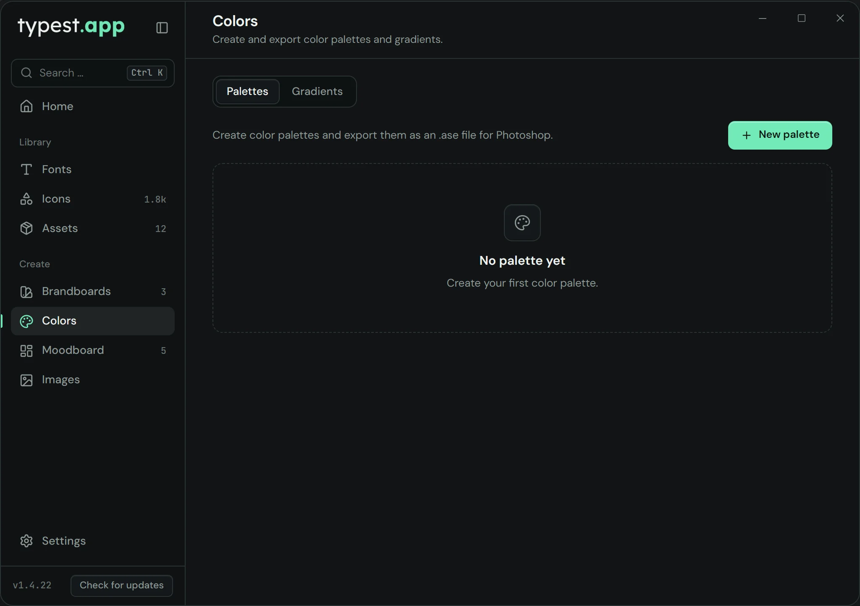Open the Moodboard section
860x606 pixels.
click(x=93, y=350)
